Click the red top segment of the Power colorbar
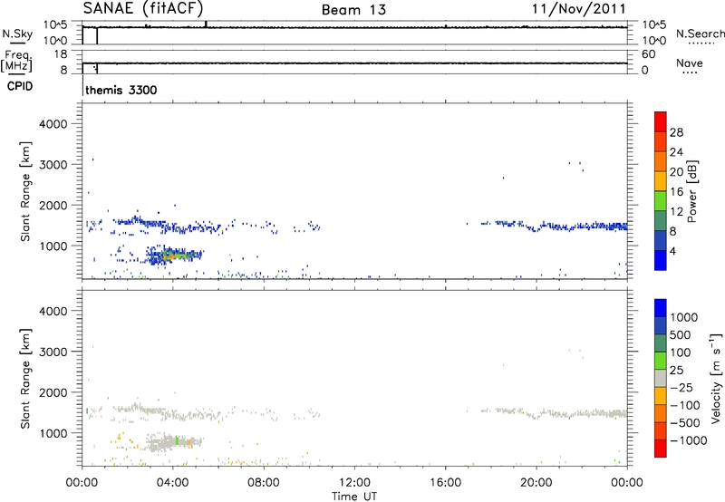Image resolution: width=725 pixels, height=502 pixels. click(661, 121)
